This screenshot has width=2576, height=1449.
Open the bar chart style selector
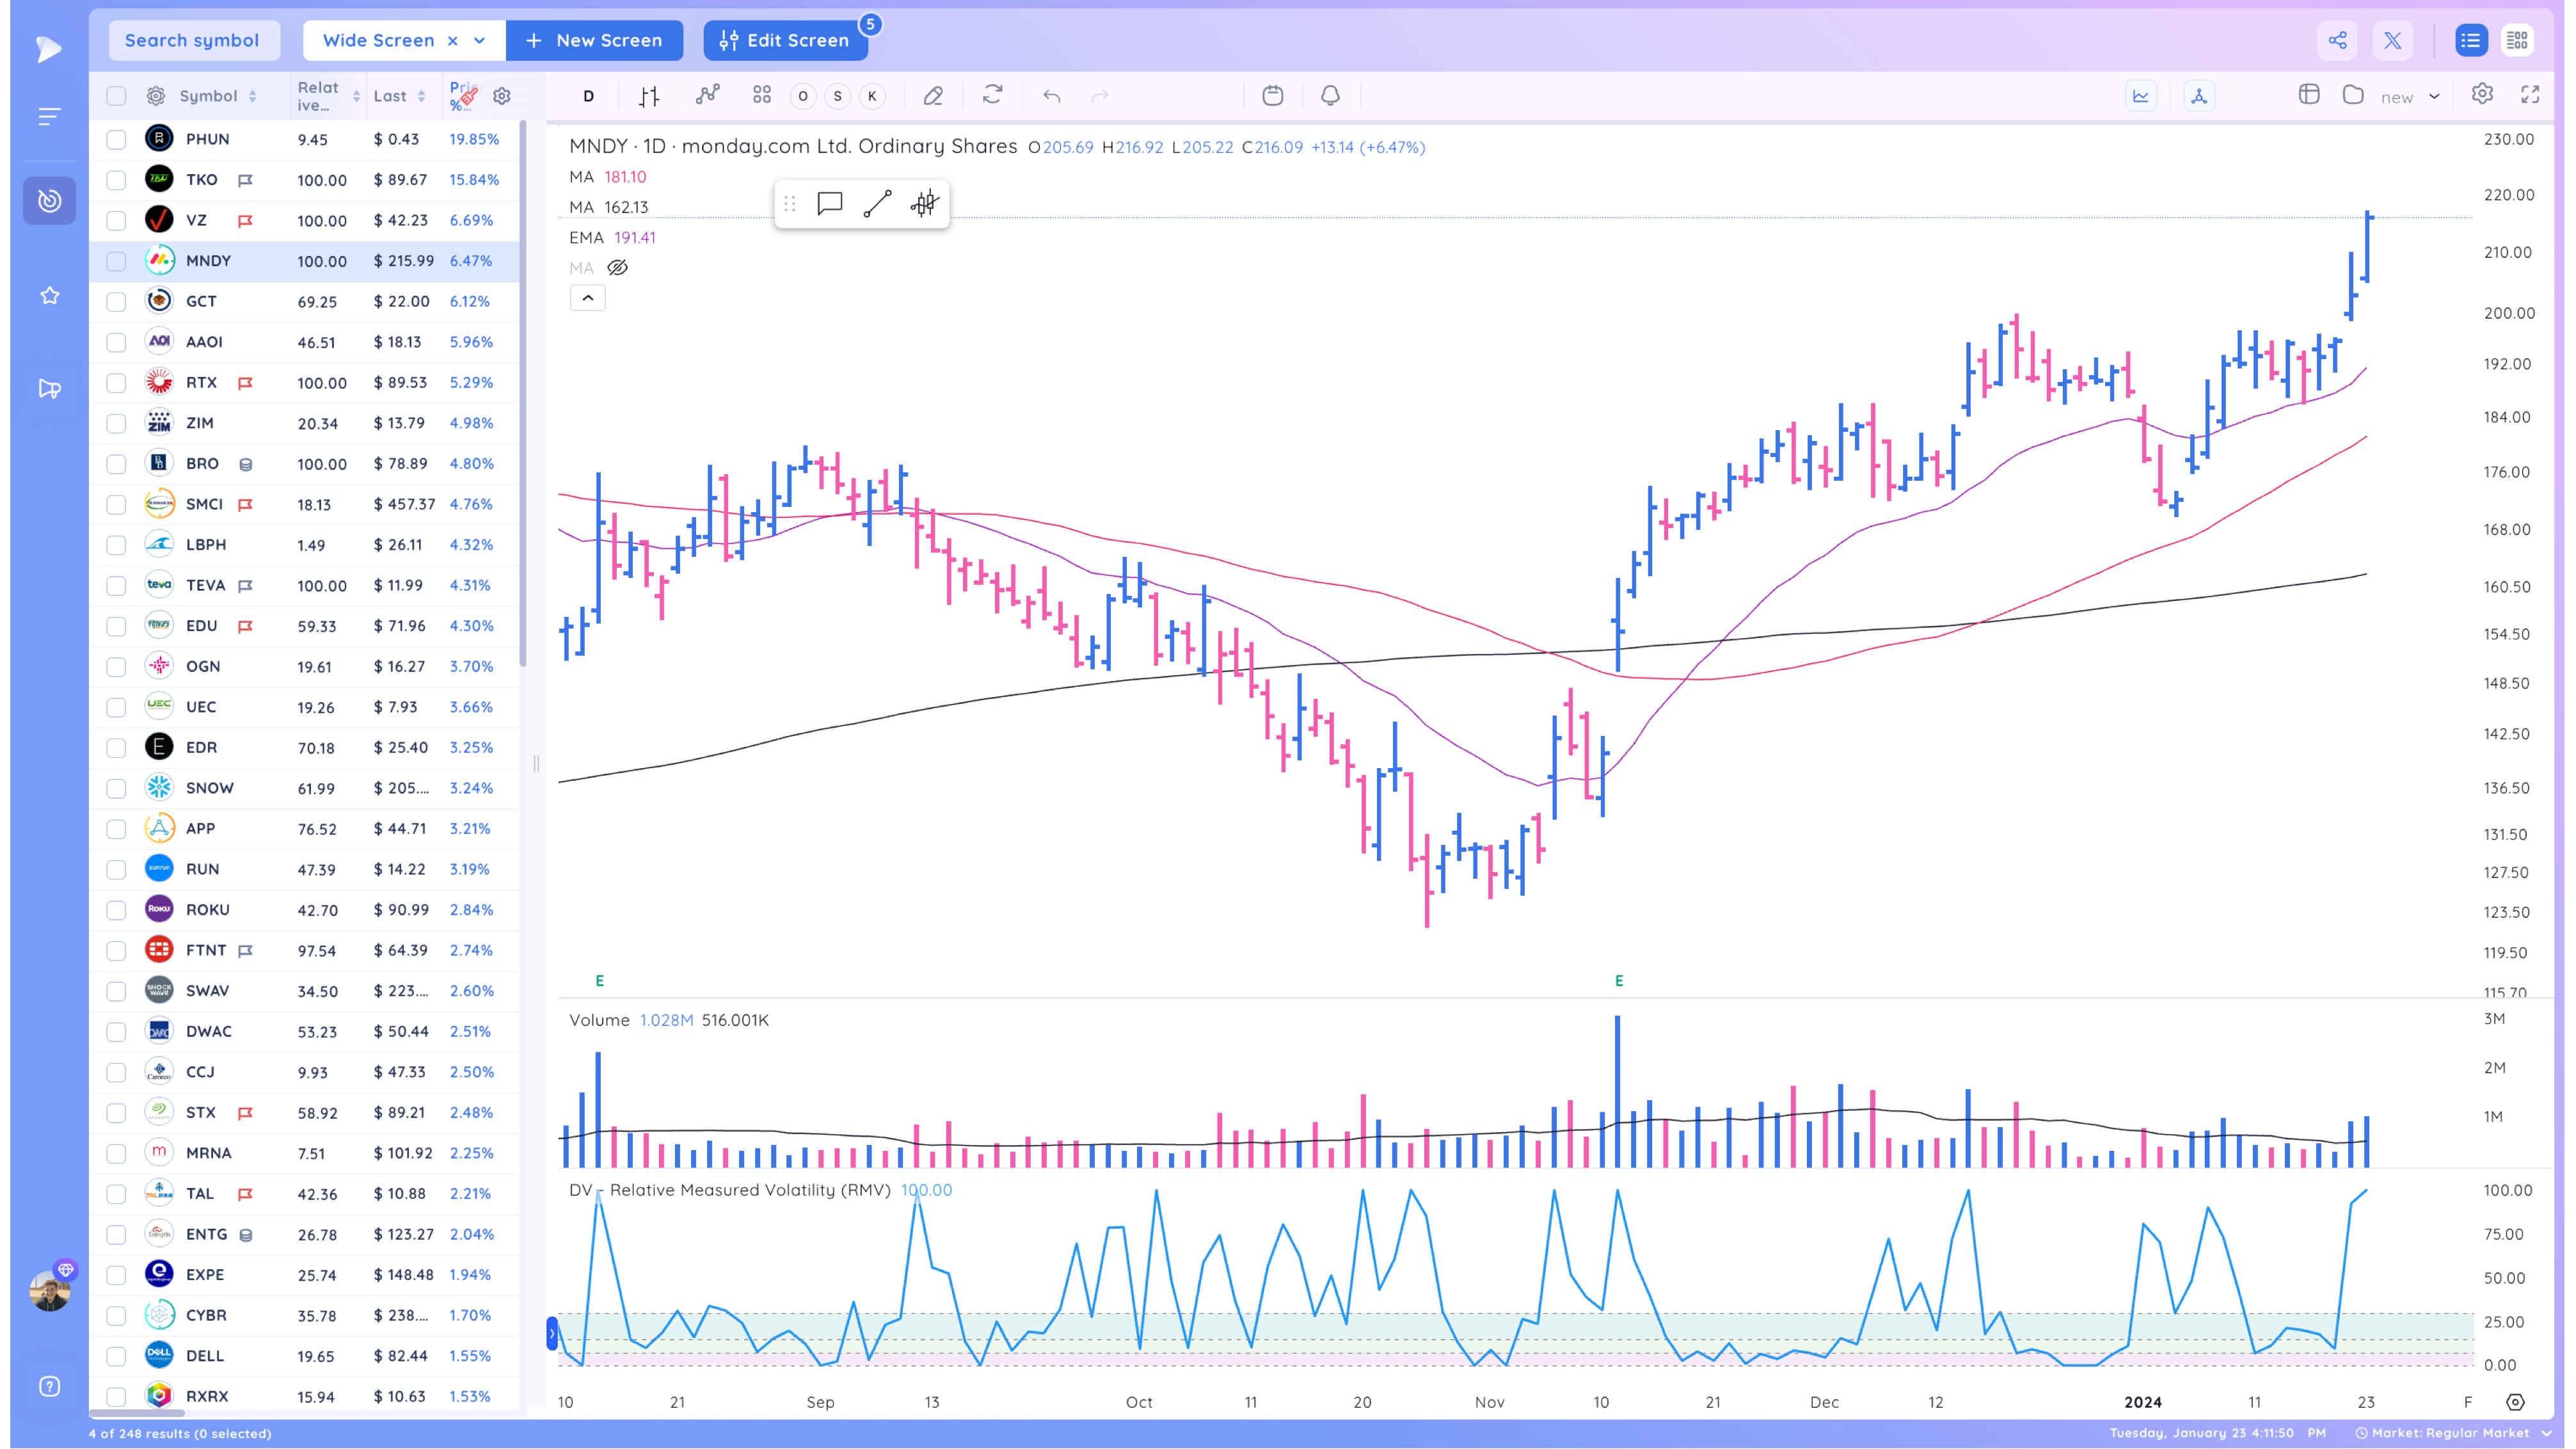coord(649,96)
